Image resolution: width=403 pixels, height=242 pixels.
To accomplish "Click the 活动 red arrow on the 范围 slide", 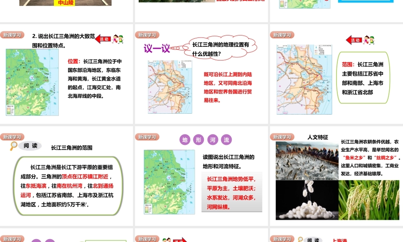I will point(354,40).
